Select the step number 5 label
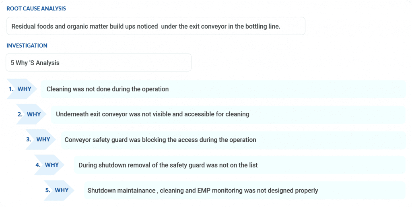Viewport: 412px width, 207px height. (47, 190)
